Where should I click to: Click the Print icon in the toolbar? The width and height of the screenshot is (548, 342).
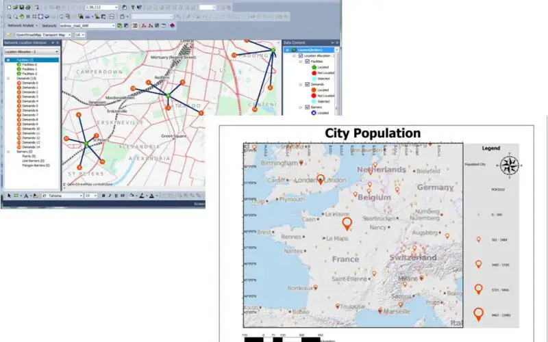28,8
